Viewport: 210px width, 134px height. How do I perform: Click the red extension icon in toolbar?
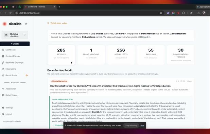pos(178,13)
